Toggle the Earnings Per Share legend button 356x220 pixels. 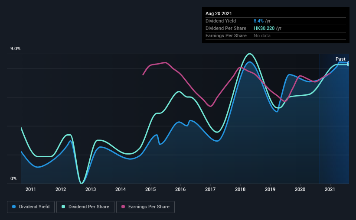[x=145, y=207]
